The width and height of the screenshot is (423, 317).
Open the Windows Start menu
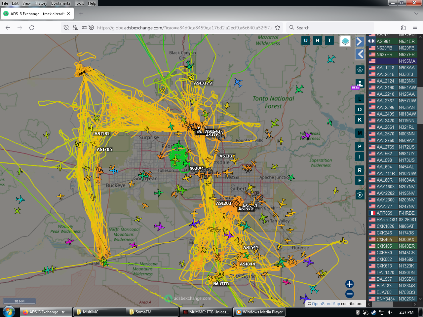[x=9, y=312]
